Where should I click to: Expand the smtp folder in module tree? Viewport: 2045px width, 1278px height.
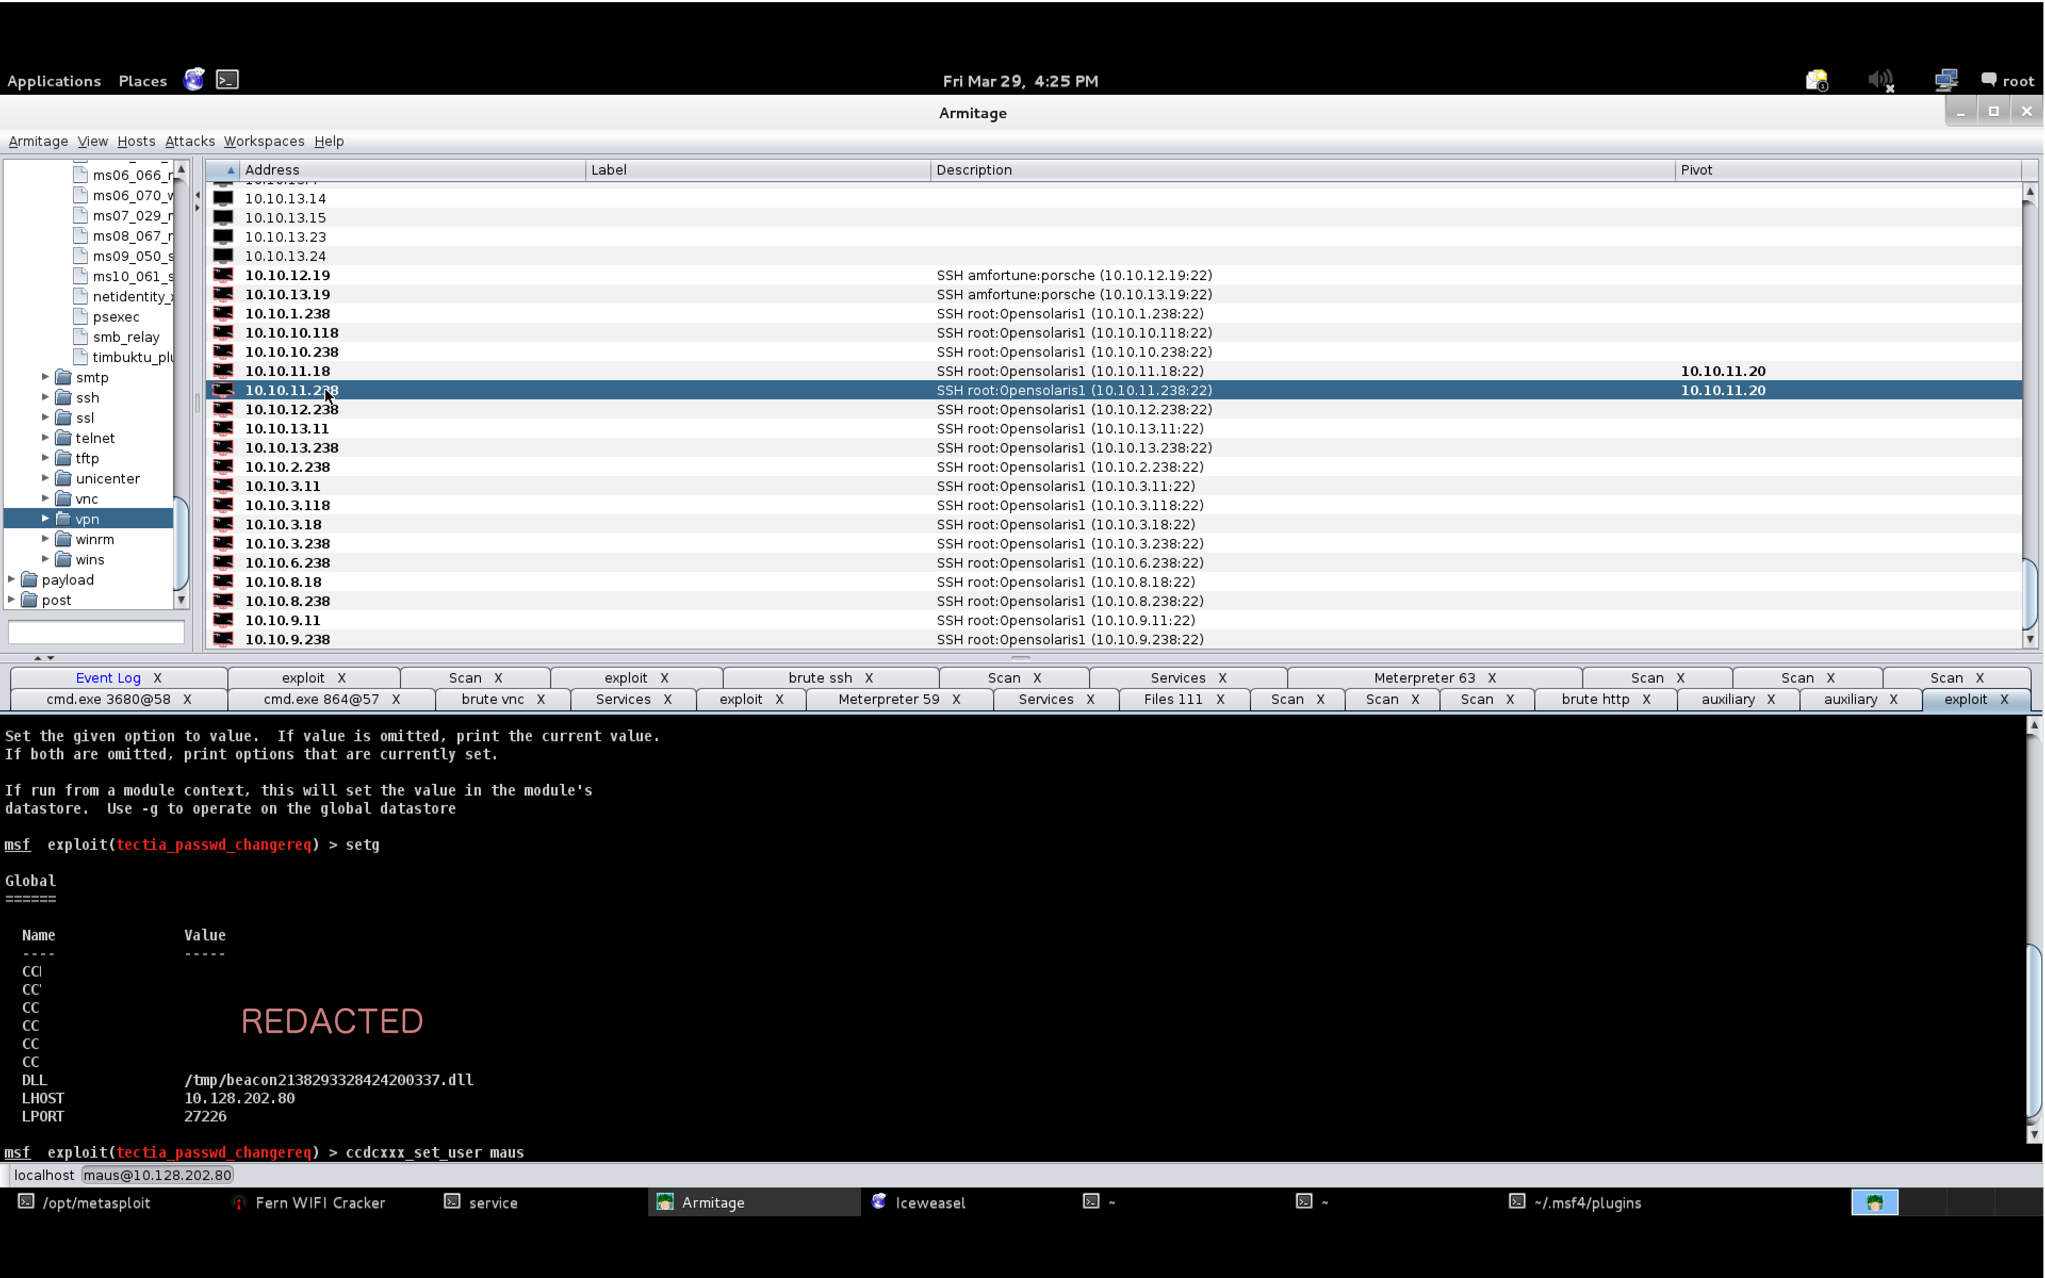pos(46,377)
